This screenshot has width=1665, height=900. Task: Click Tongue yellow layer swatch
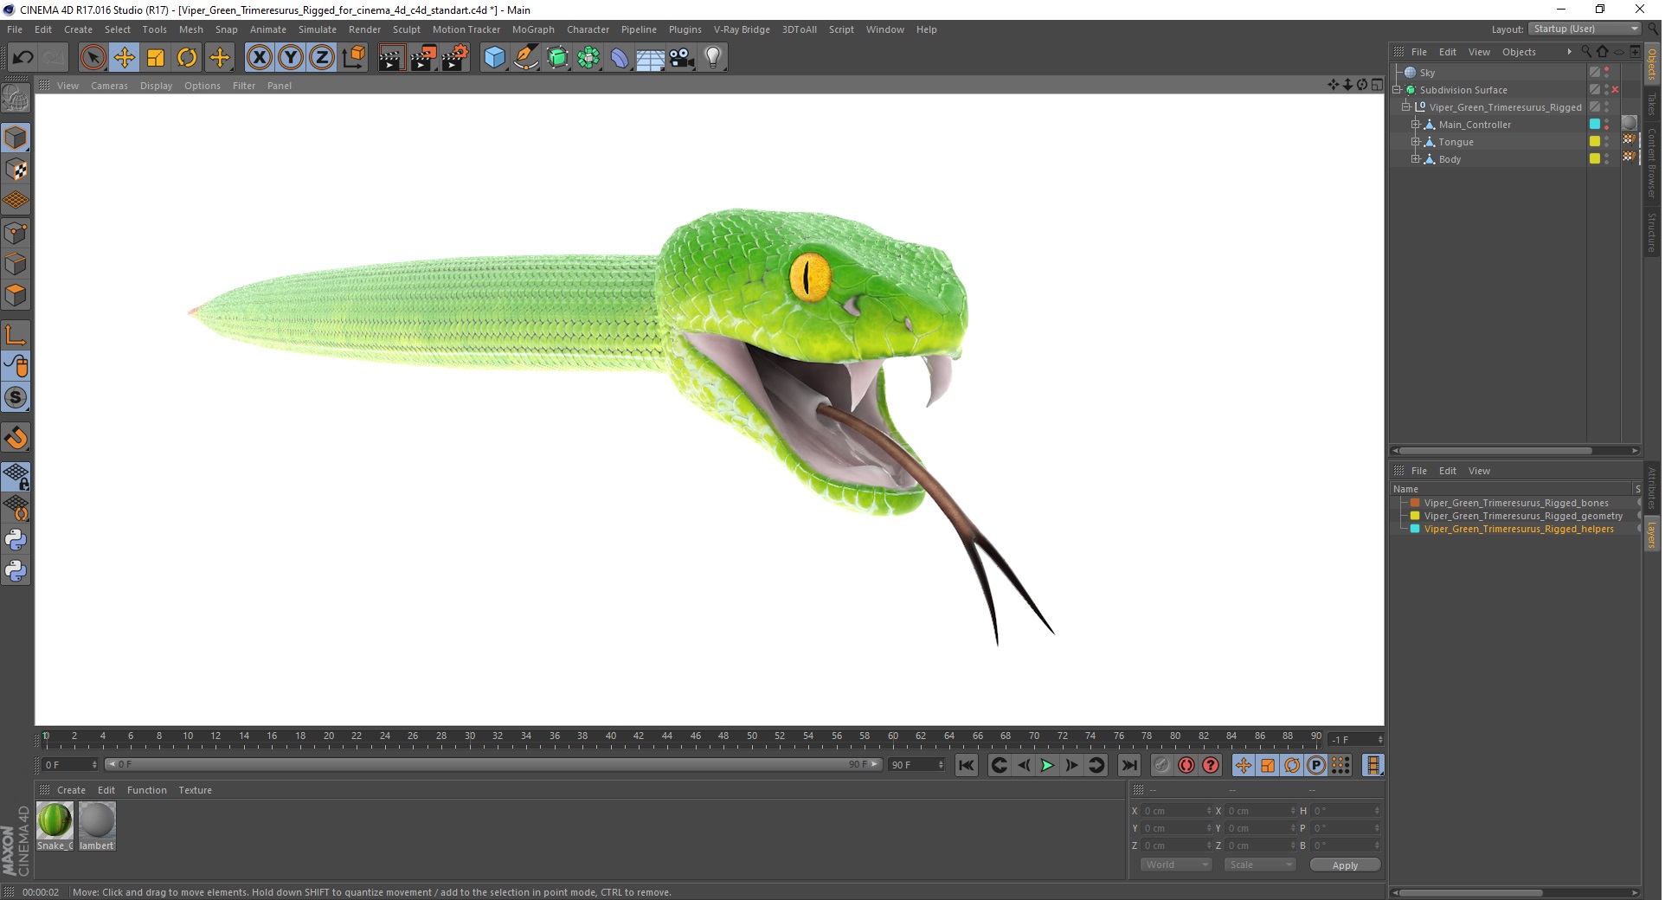(x=1594, y=142)
